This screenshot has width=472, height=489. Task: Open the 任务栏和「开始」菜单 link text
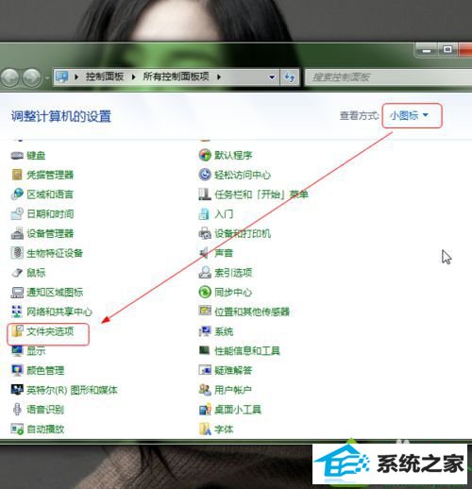tap(261, 194)
